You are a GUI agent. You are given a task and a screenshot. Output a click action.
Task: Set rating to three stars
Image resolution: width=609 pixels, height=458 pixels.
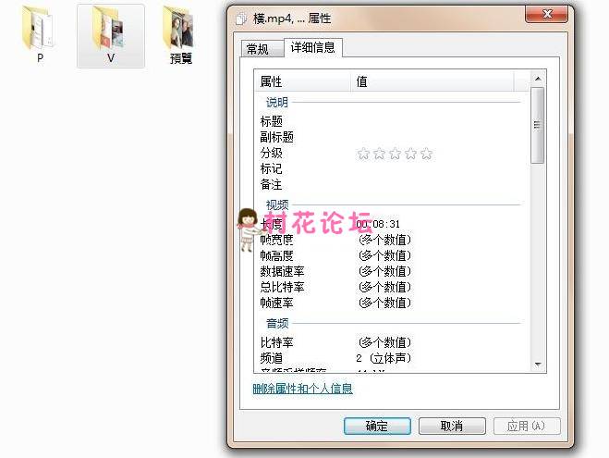click(395, 154)
